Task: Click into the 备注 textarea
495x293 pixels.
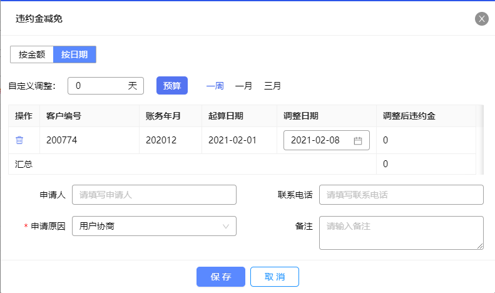Action: tap(401, 233)
